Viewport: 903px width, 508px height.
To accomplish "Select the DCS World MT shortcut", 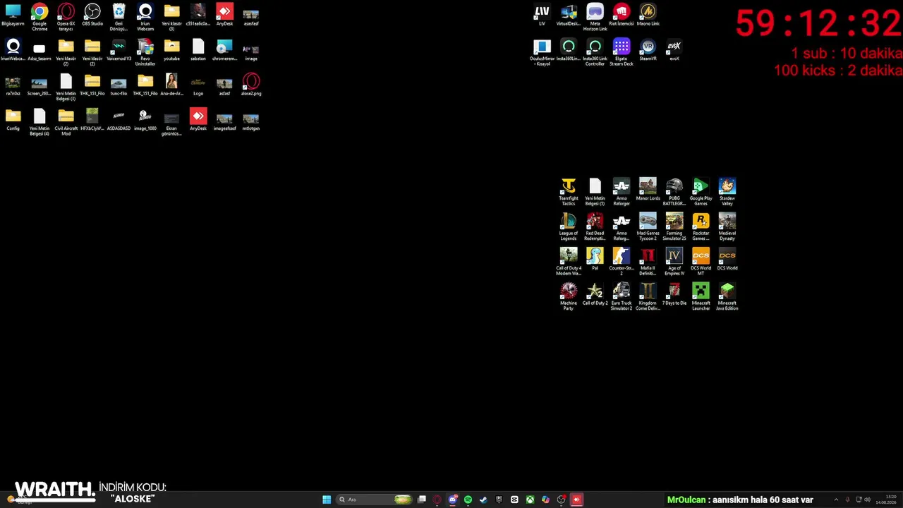I will point(701,262).
